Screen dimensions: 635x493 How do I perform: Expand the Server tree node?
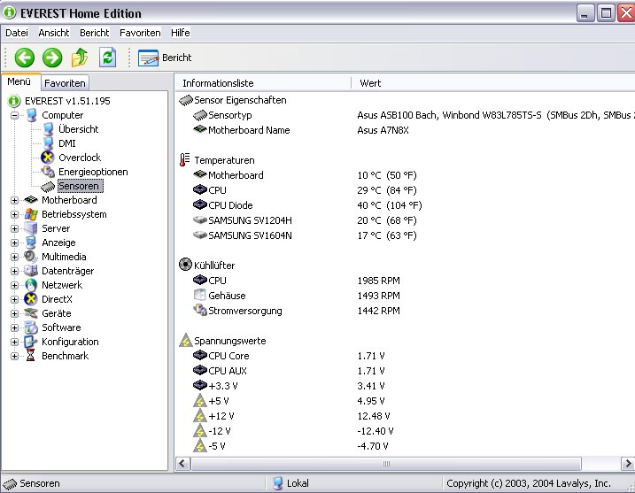14,228
